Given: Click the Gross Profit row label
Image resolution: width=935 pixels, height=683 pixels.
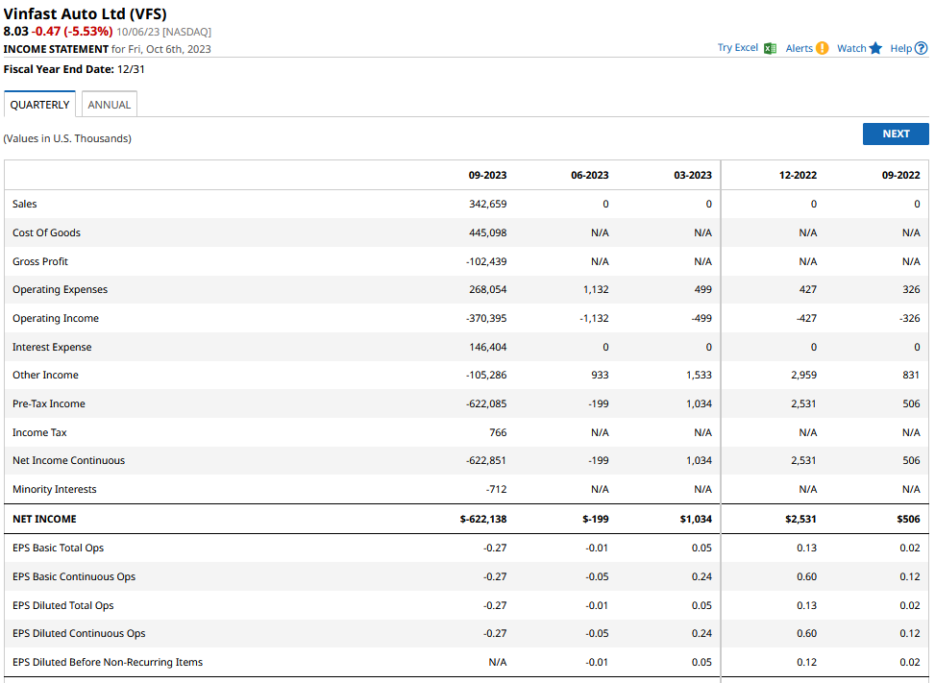Looking at the screenshot, I should pyautogui.click(x=40, y=261).
